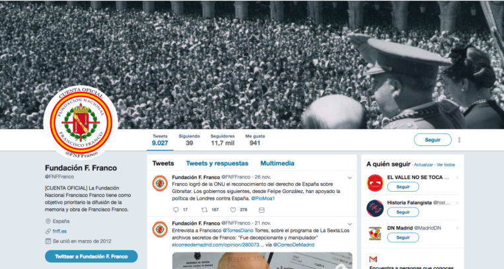Retweet the 26 nov. tweet
Image resolution: width=504 pixels, height=269 pixels.
tap(204, 210)
